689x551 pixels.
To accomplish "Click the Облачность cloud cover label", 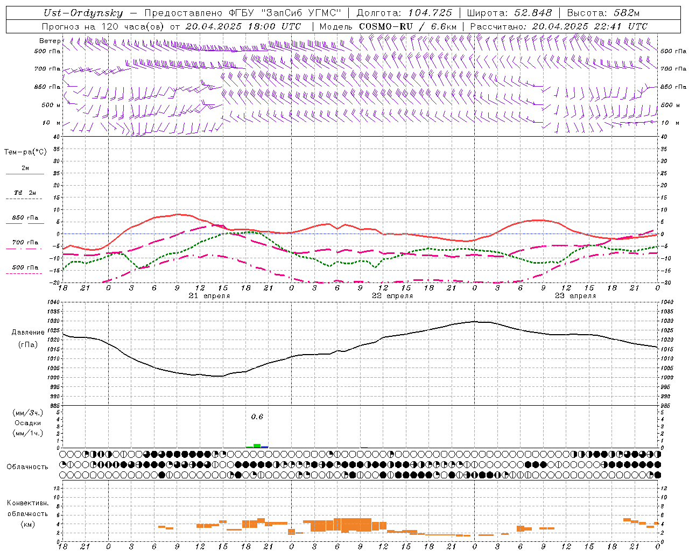I will click(27, 467).
